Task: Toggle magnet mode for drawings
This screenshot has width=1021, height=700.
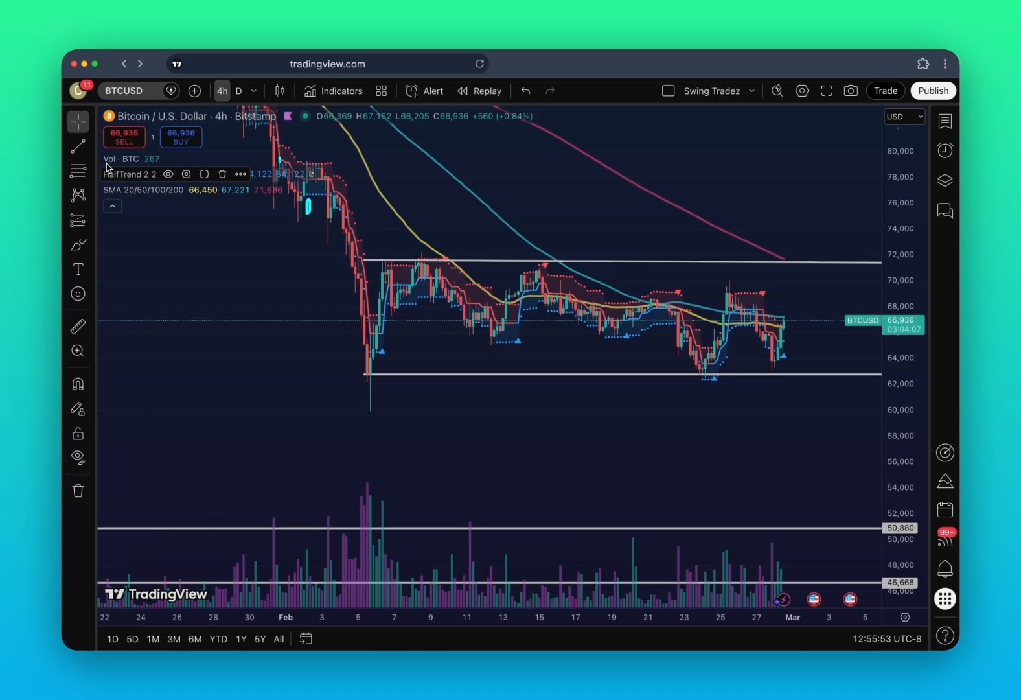Action: coord(78,384)
